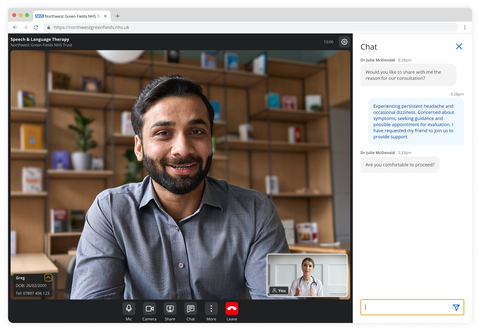The image size is (480, 331).
Task: Click Dr Julie McDonald name at 3:28pm
Action: click(378, 60)
